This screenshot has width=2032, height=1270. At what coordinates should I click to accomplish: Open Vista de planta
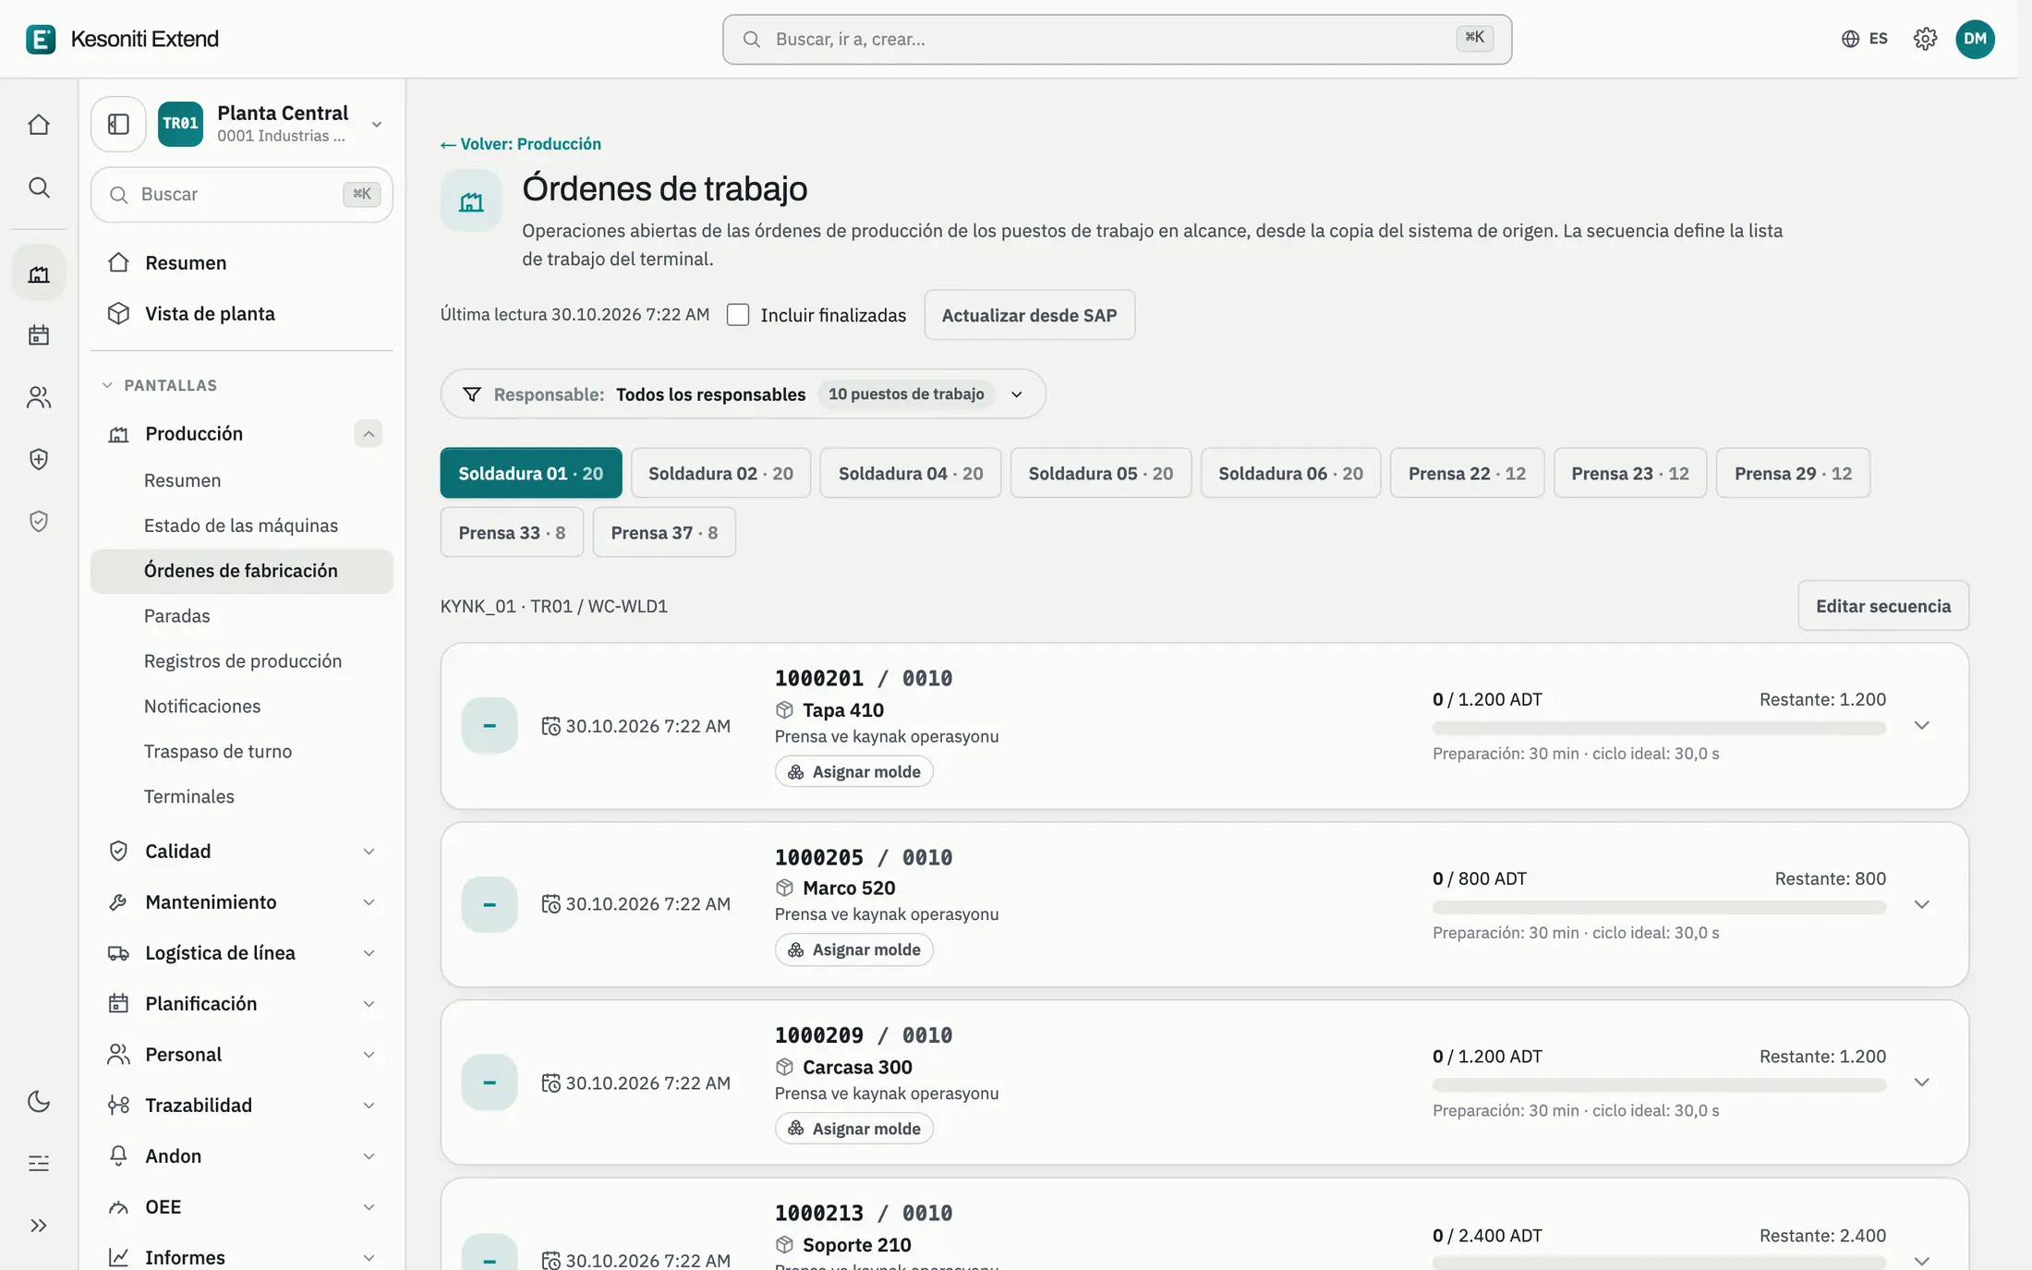point(242,313)
